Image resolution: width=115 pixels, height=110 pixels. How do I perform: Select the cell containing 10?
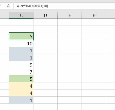[21, 43]
